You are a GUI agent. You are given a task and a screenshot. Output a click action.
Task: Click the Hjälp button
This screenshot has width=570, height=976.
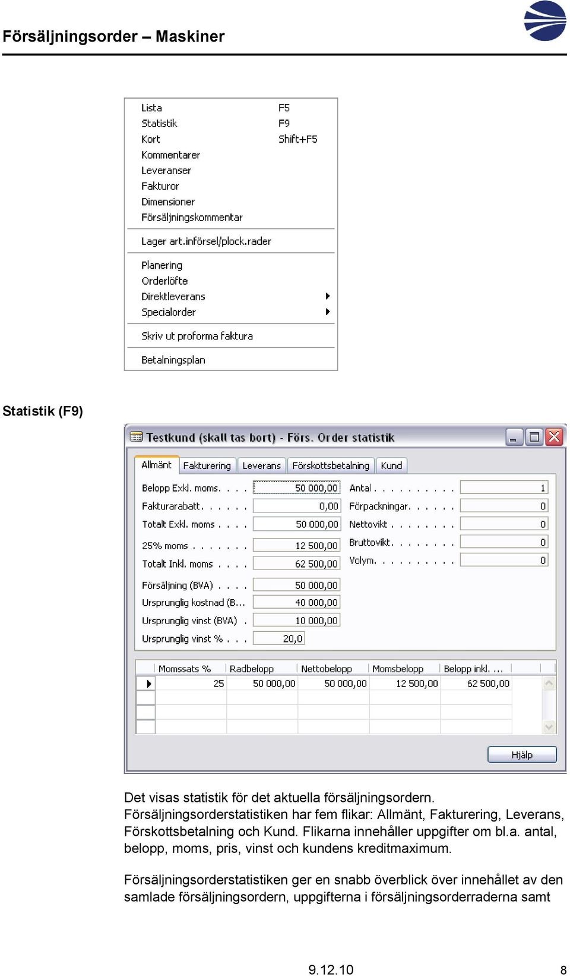(x=522, y=754)
